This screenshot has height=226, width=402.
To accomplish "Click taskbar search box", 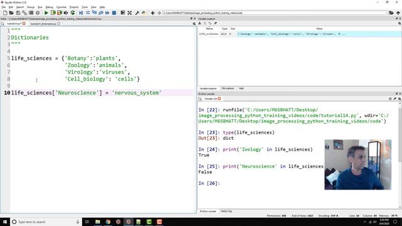I will tap(46, 222).
